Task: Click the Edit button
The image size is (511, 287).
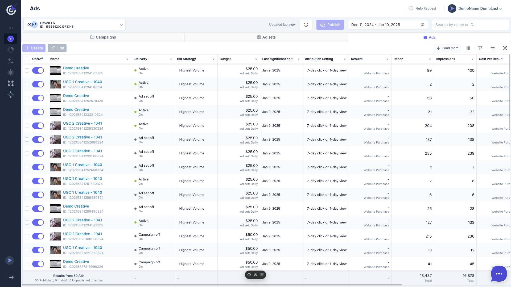Action: 57,48
